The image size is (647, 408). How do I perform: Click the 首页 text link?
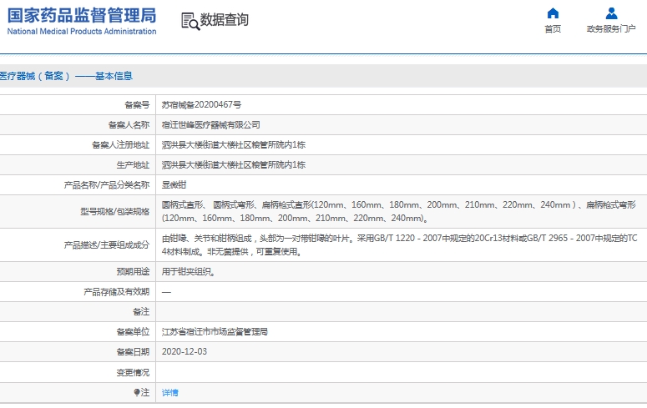point(553,29)
